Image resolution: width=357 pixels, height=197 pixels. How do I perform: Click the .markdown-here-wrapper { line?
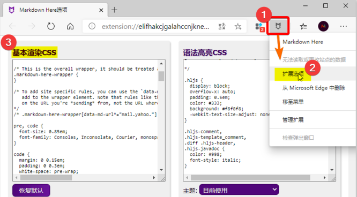coord(46,74)
